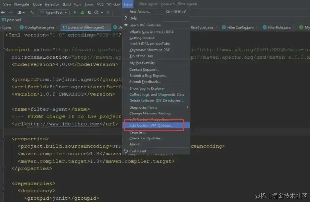
Task: Select Getting Started menu entry
Action: 156,38
